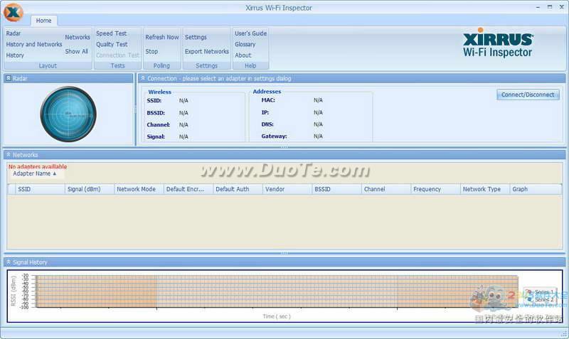Select the Radar layout option
569x339 pixels.
14,33
